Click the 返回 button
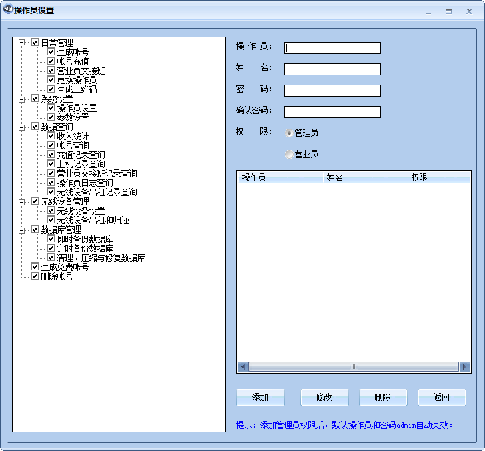485x451 pixels. (442, 397)
